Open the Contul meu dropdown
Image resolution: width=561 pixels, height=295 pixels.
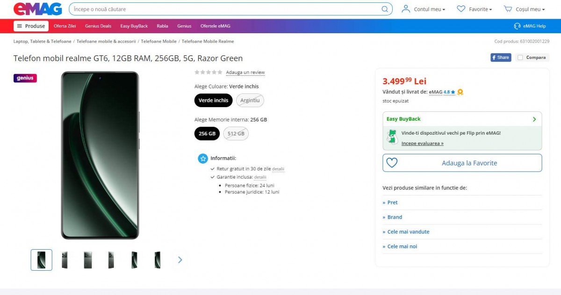click(x=424, y=9)
